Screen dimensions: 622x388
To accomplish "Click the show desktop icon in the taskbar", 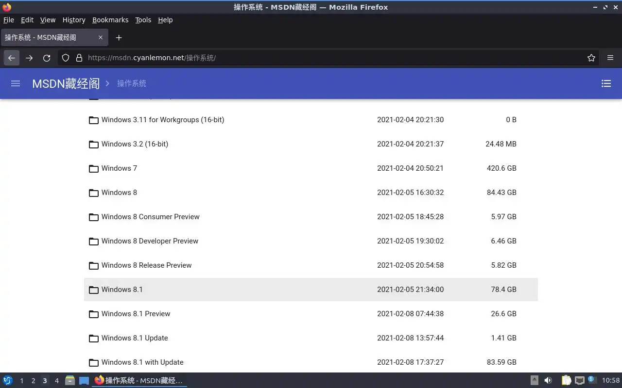I will (84, 380).
